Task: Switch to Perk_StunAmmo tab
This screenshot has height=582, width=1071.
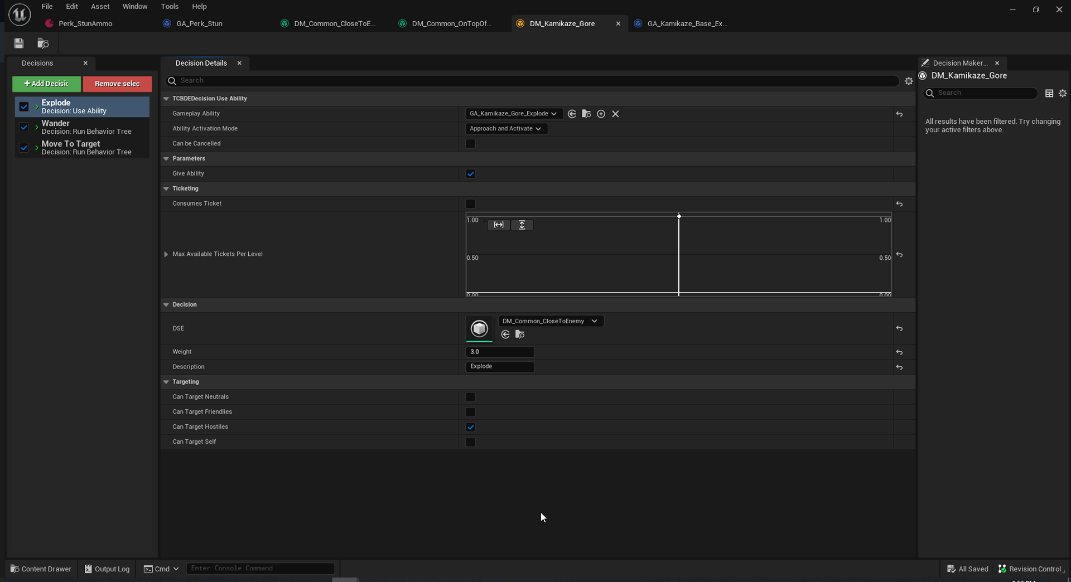Action: (x=85, y=23)
